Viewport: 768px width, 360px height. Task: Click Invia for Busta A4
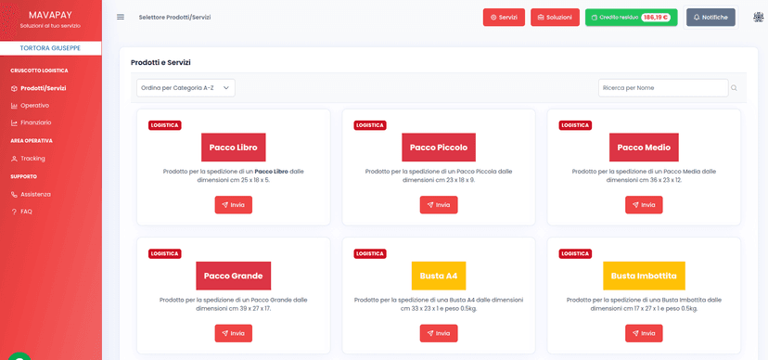pyautogui.click(x=439, y=333)
